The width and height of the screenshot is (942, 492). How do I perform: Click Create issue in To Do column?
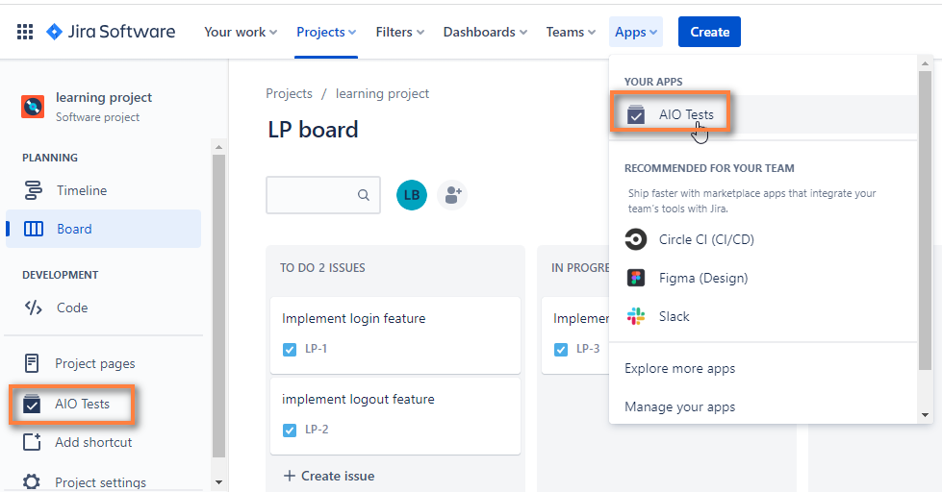click(x=328, y=476)
